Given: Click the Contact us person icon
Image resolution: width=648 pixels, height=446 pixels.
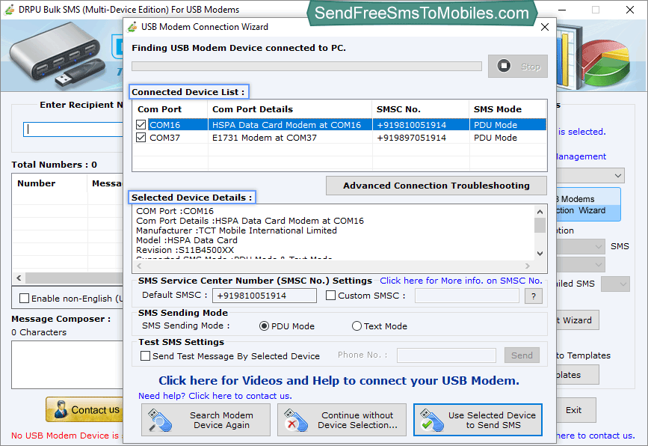Looking at the screenshot, I should tap(61, 409).
